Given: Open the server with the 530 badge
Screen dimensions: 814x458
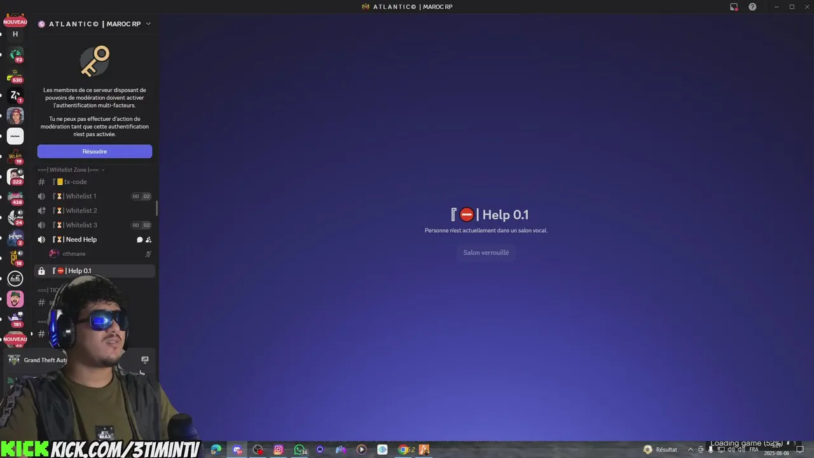Looking at the screenshot, I should (15, 76).
